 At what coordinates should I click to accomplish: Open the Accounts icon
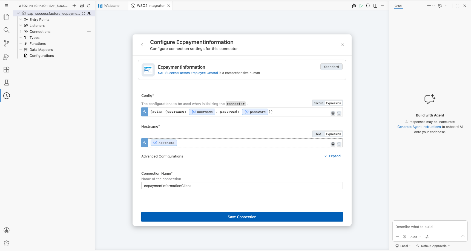pos(7,230)
